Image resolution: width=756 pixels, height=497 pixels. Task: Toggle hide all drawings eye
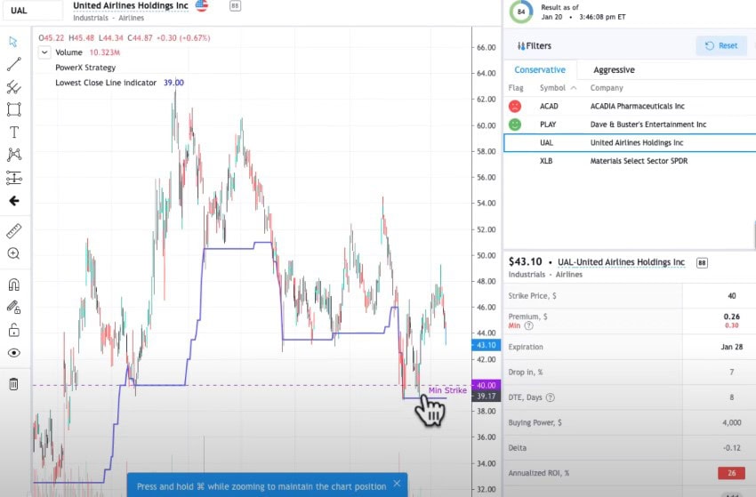13,353
